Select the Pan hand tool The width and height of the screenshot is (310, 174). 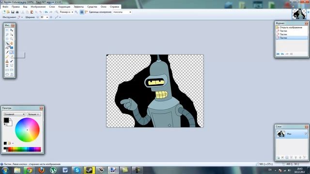(12, 43)
